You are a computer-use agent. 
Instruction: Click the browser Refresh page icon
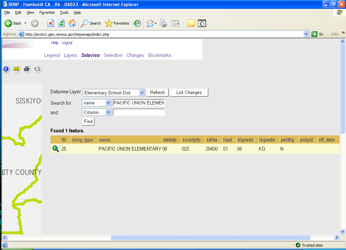pyautogui.click(x=61, y=23)
